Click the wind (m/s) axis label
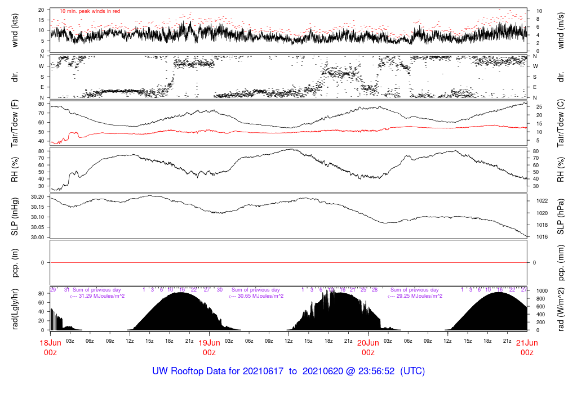 561,30
